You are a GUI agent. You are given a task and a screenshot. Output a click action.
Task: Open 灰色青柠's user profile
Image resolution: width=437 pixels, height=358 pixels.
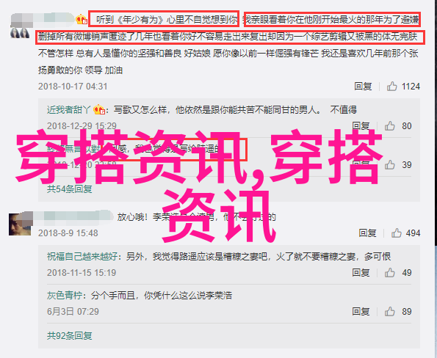point(65,296)
